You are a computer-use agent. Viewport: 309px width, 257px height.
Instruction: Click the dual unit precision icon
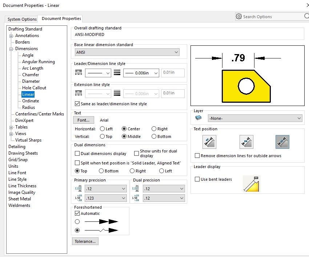(136, 188)
